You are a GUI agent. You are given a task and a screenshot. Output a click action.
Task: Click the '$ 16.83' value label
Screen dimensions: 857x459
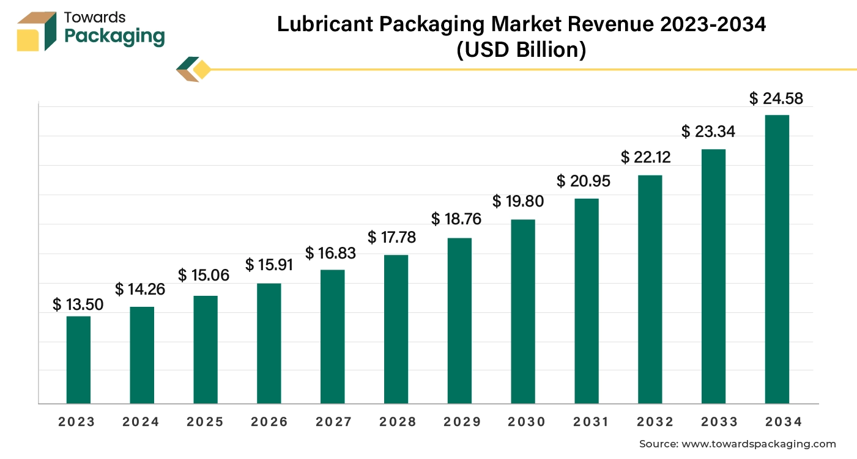331,253
